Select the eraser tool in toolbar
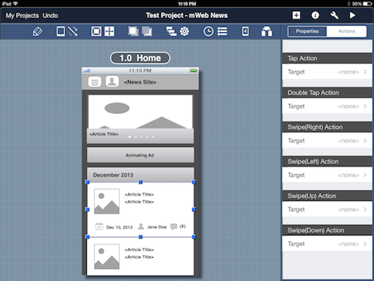This screenshot has height=281, width=374. tap(37, 31)
